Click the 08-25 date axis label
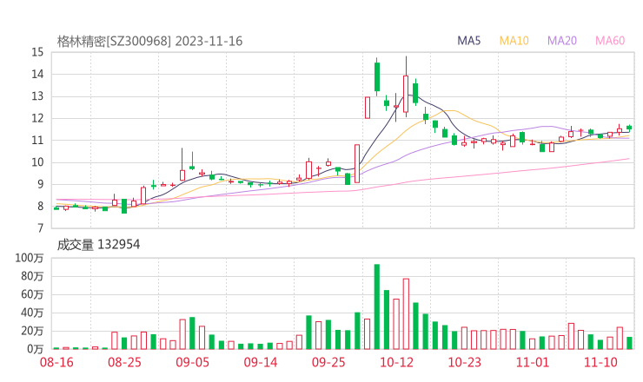This screenshot has width=643, height=382. click(124, 362)
